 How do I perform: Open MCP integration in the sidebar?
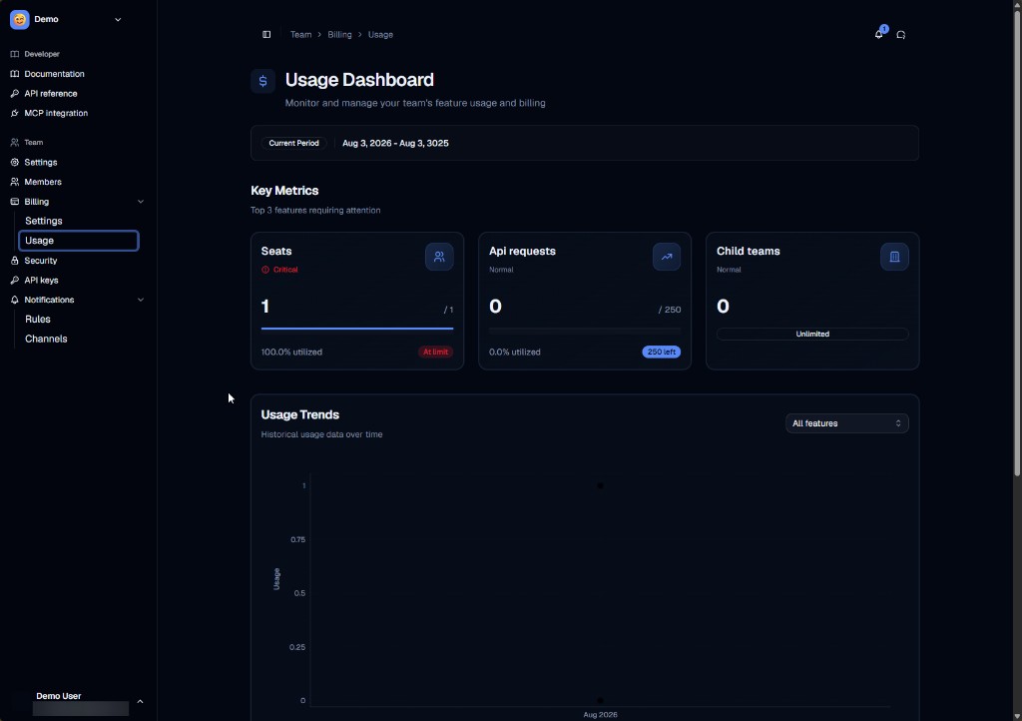pos(56,113)
